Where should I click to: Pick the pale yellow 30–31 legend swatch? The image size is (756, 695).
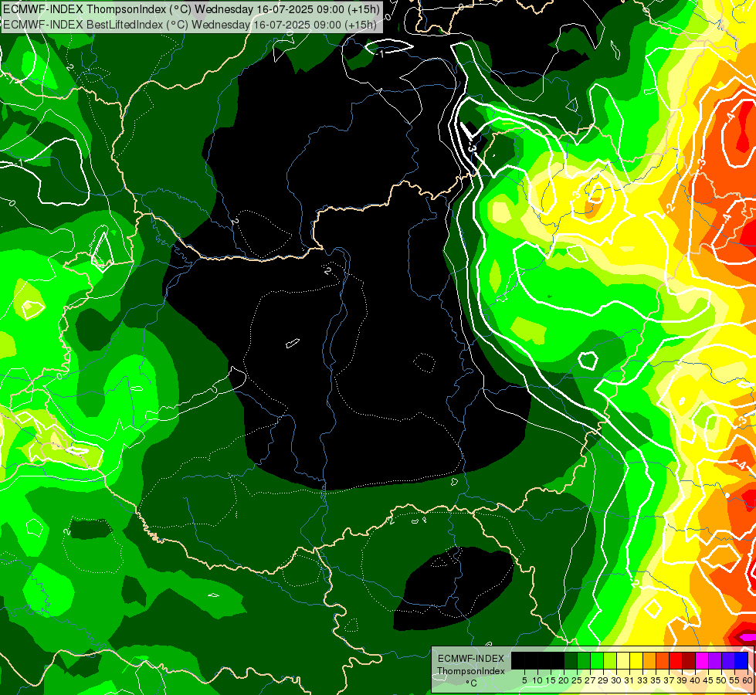[623, 660]
